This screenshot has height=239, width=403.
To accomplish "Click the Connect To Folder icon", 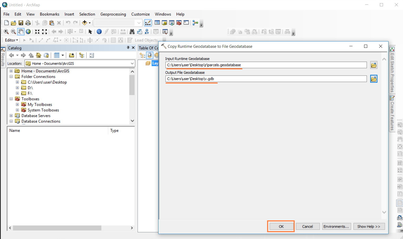I will tap(71, 55).
